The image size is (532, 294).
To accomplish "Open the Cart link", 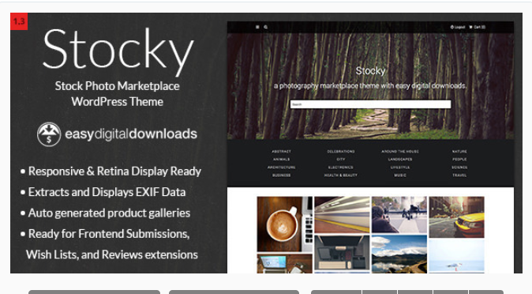I will 477,27.
